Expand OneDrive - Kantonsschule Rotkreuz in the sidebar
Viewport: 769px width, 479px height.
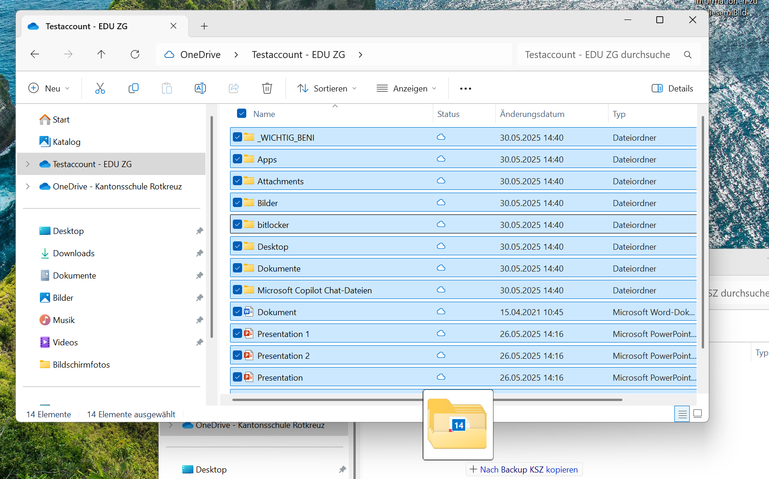coord(28,186)
